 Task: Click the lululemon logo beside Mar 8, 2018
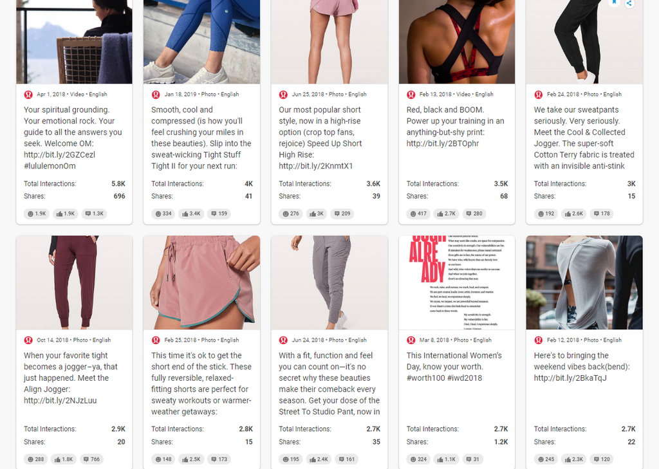tap(411, 340)
